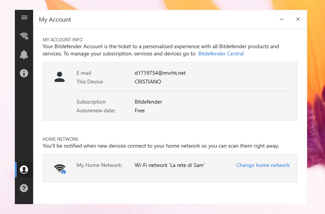Screen dimensions: 325x214
Task: Click the HOME NETWORK section heading
Action: pyautogui.click(x=61, y=139)
